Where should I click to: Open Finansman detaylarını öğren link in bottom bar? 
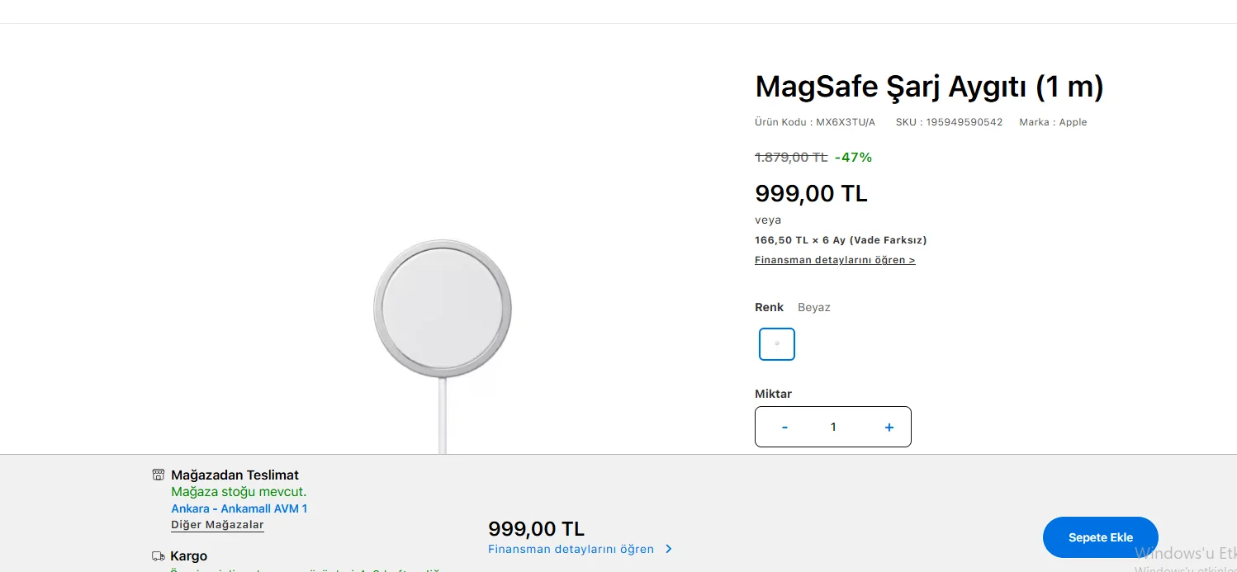point(571,549)
